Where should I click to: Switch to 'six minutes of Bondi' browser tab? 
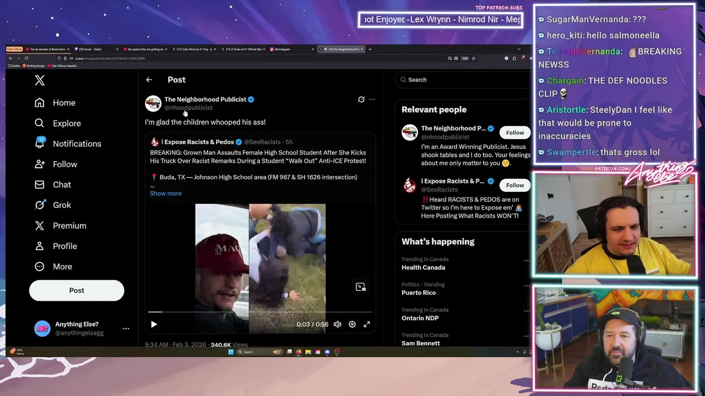[x=48, y=50]
